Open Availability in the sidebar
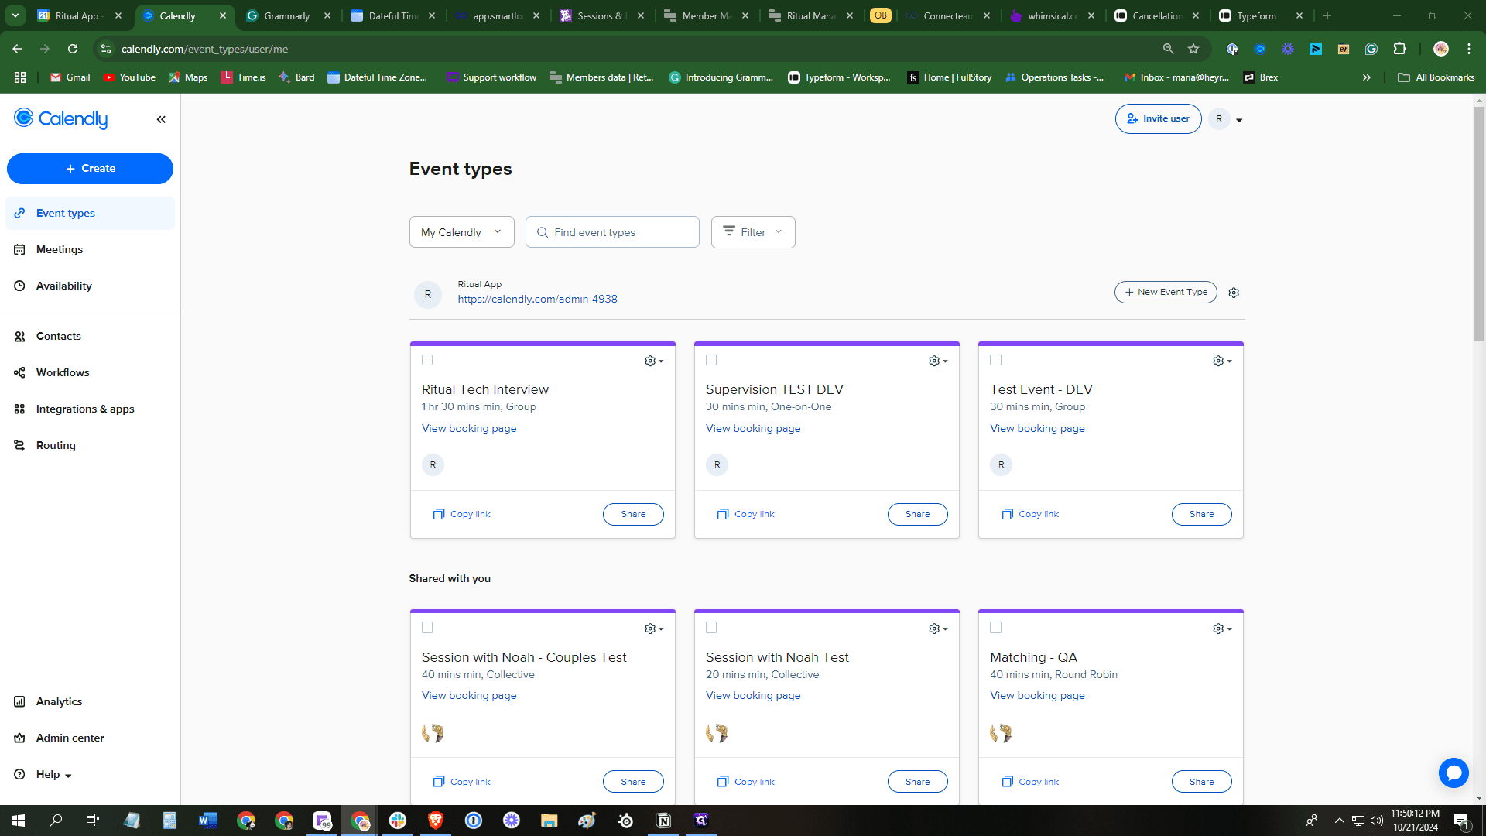This screenshot has height=836, width=1486. [90, 286]
